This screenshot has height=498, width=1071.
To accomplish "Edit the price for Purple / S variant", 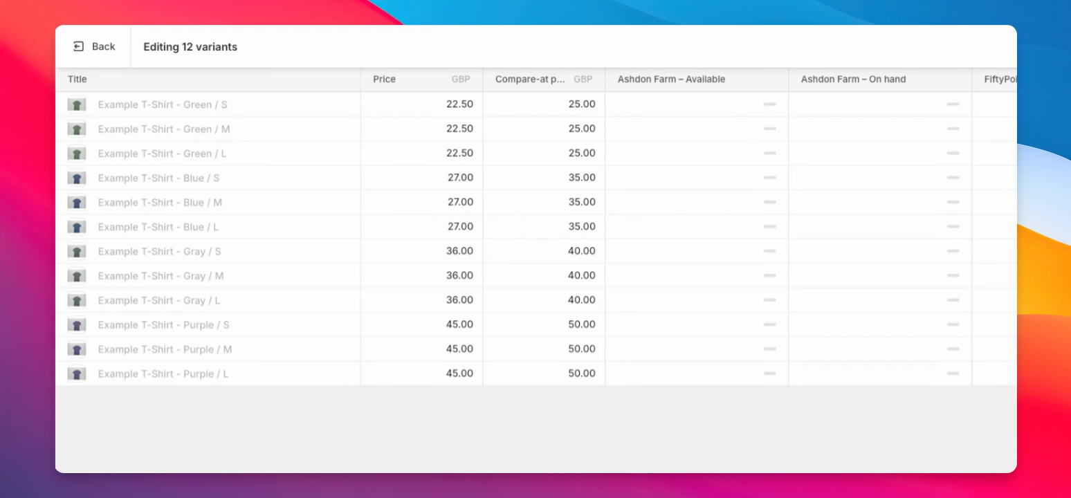I will (x=421, y=324).
